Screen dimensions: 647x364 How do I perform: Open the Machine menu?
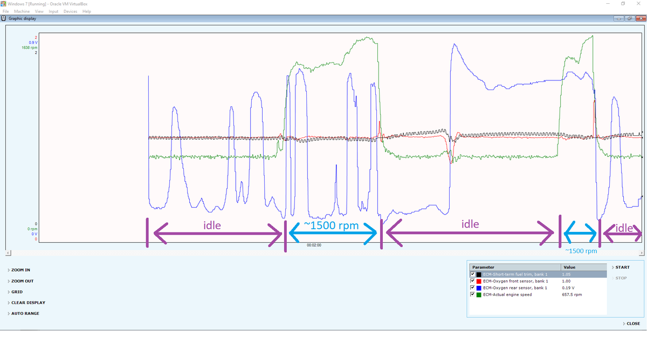point(22,11)
